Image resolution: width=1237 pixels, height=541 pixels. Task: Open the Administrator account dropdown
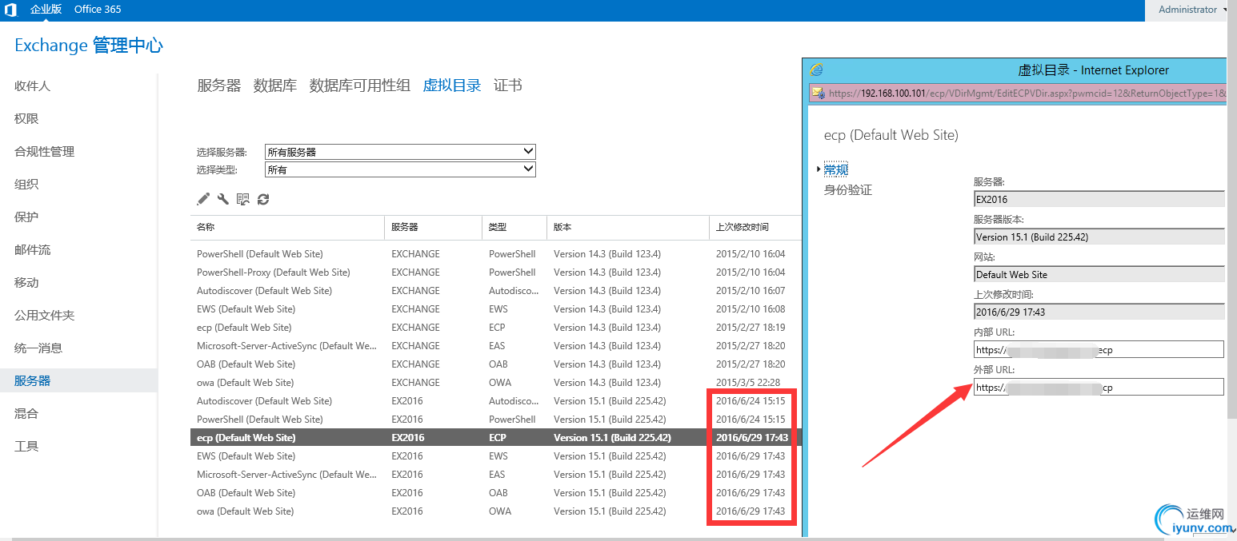(x=1193, y=10)
